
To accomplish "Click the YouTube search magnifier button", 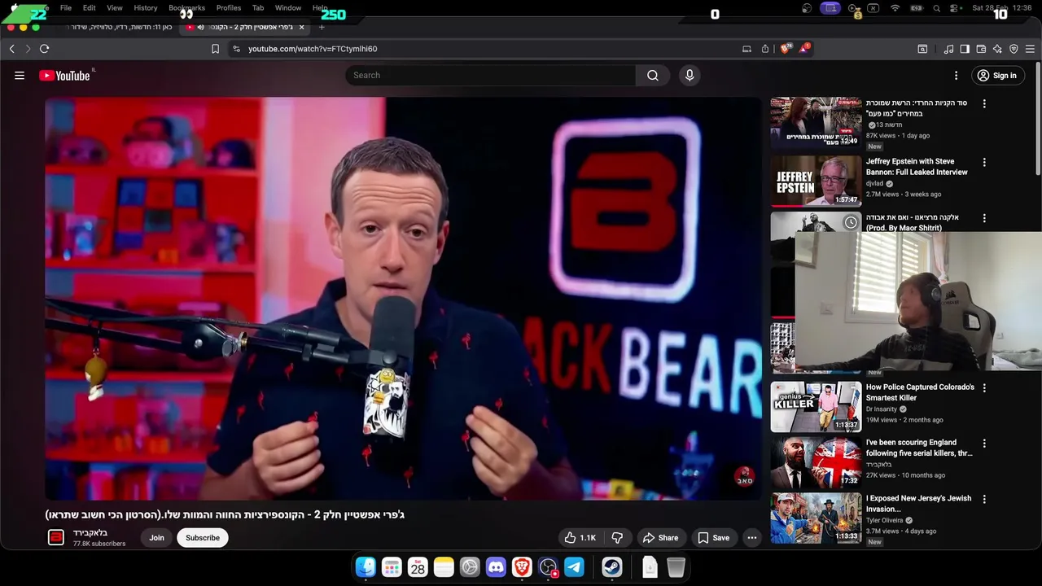I will pyautogui.click(x=652, y=75).
